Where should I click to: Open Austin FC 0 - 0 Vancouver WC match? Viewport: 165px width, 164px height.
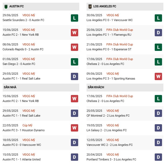[22, 145]
